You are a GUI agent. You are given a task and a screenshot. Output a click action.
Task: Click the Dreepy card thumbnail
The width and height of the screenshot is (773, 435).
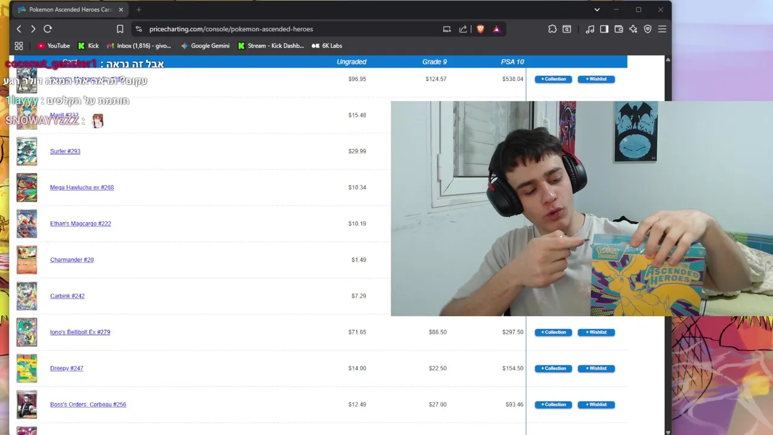tap(27, 369)
